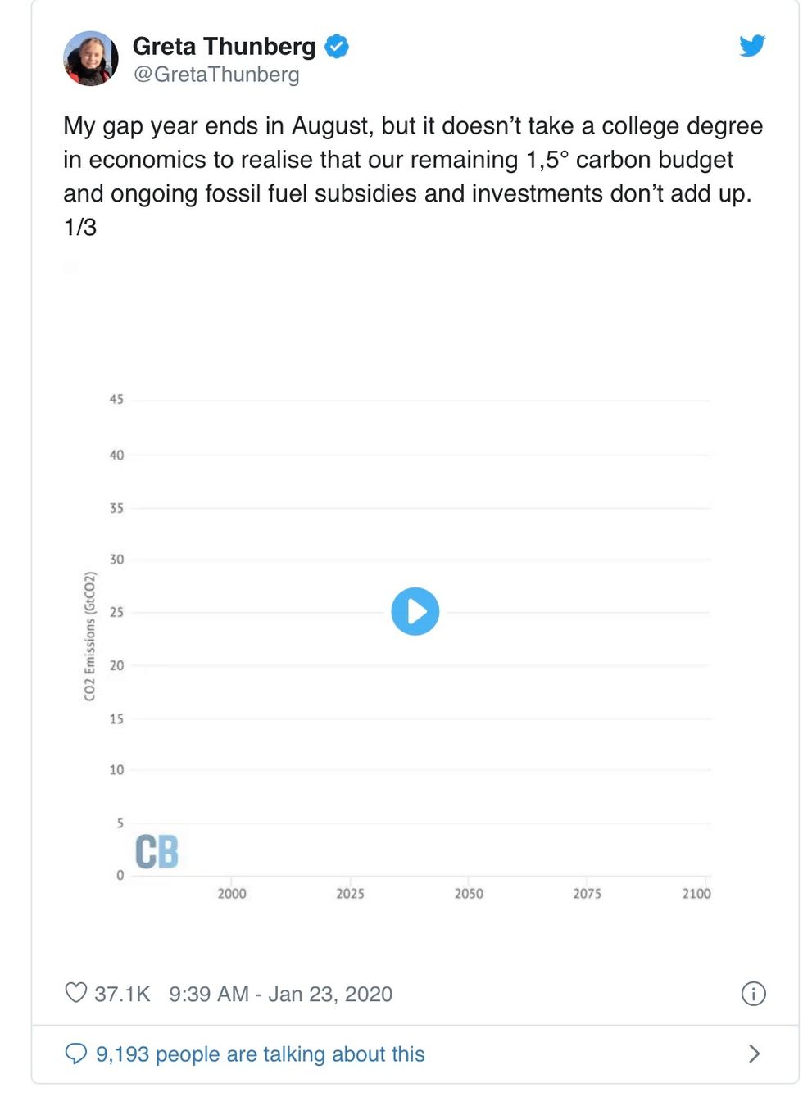The width and height of the screenshot is (803, 1106).
Task: Open the @GretaThunberg handle link
Action: point(216,75)
